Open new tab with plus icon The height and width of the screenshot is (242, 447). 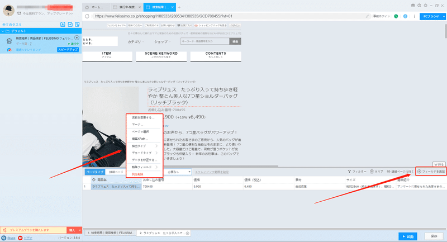click(179, 7)
